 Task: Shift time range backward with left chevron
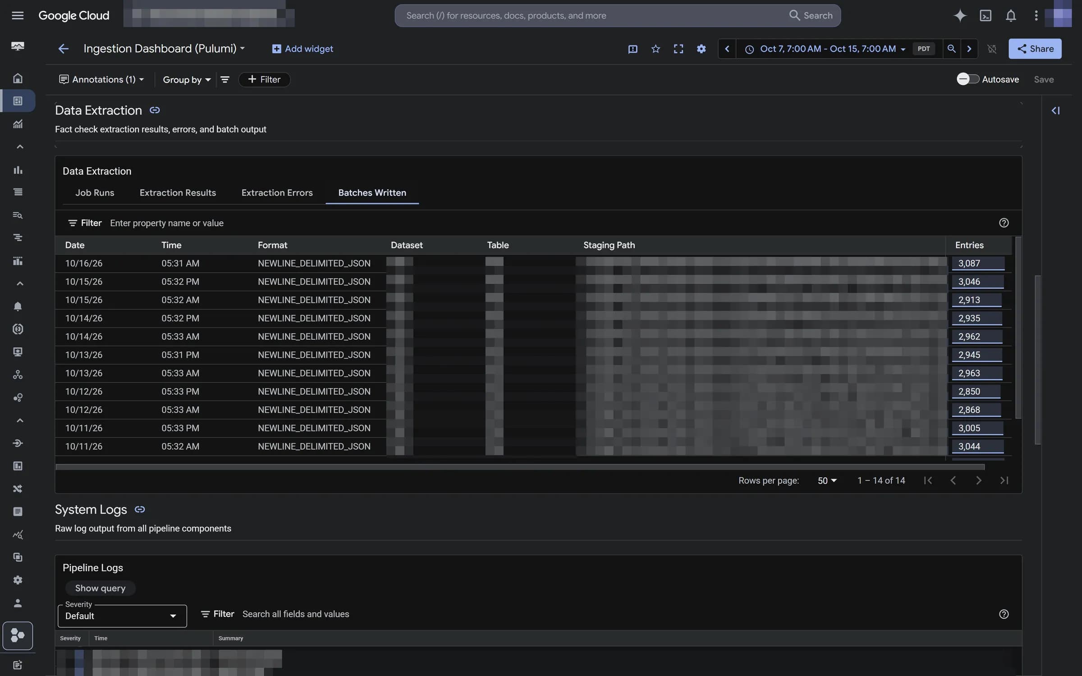[727, 49]
